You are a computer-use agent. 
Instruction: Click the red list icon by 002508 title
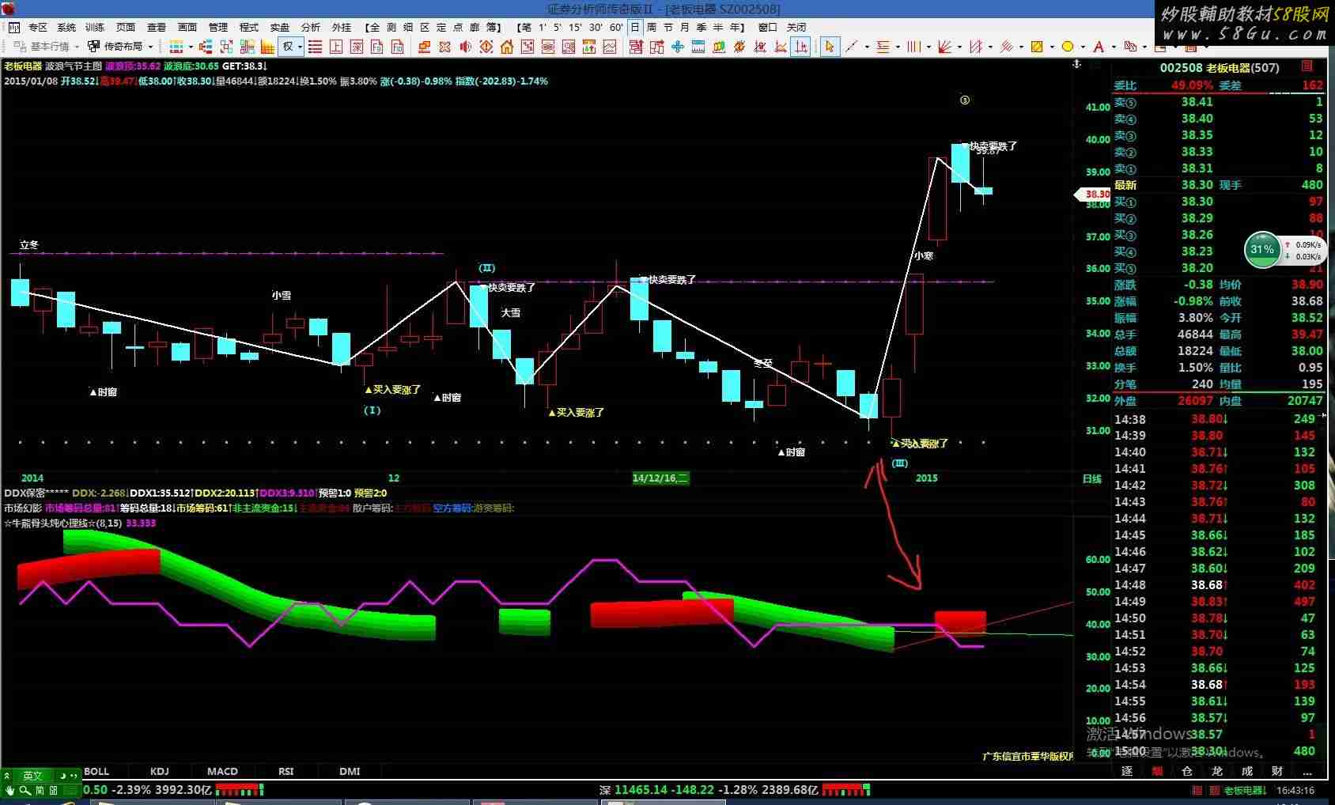(x=1307, y=66)
